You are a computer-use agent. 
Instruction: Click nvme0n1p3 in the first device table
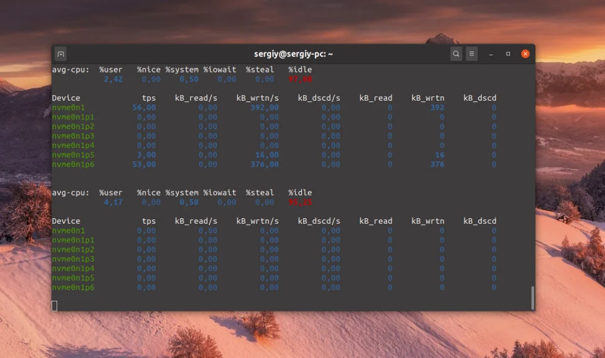point(73,136)
